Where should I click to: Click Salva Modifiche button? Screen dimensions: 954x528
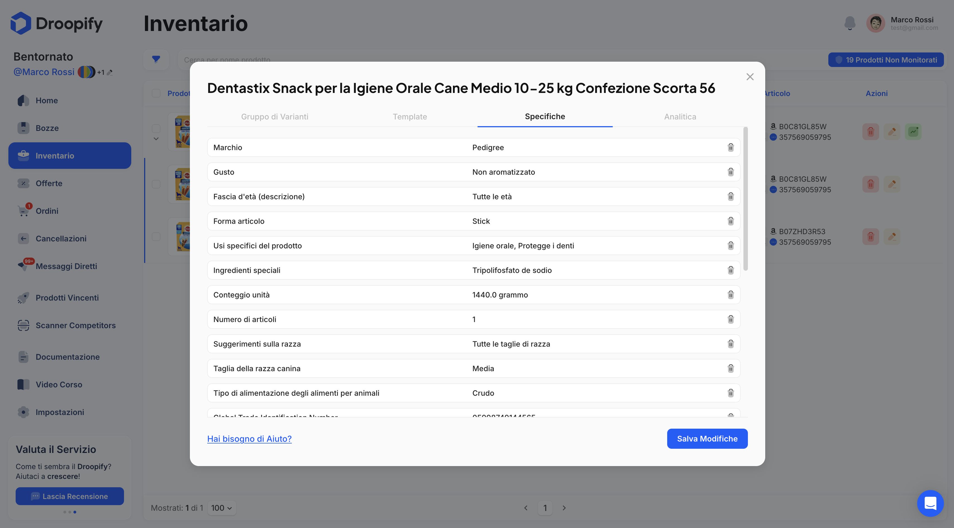707,438
